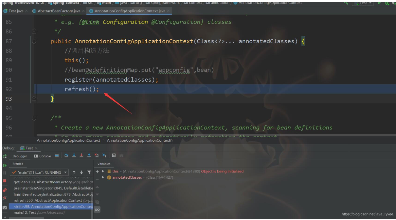Click the Step Over icon
This screenshot has width=396, height=220.
(66, 156)
